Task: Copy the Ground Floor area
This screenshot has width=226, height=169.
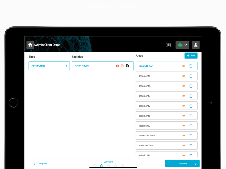Action: 191,66
